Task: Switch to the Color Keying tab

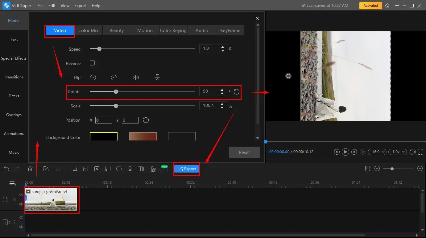Action: (x=173, y=30)
